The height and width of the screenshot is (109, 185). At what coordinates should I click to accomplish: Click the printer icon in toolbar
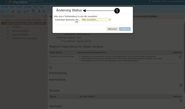[12, 11]
